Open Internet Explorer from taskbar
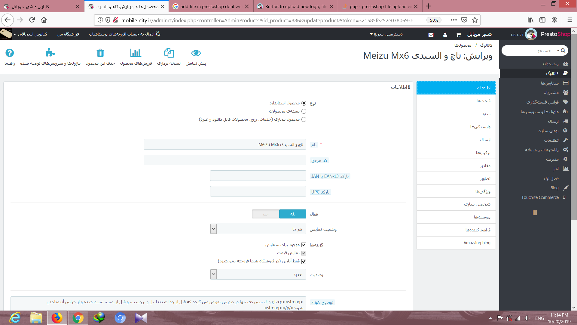 (x=15, y=318)
